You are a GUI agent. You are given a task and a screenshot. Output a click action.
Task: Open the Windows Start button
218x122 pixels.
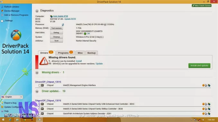click(x=3, y=120)
